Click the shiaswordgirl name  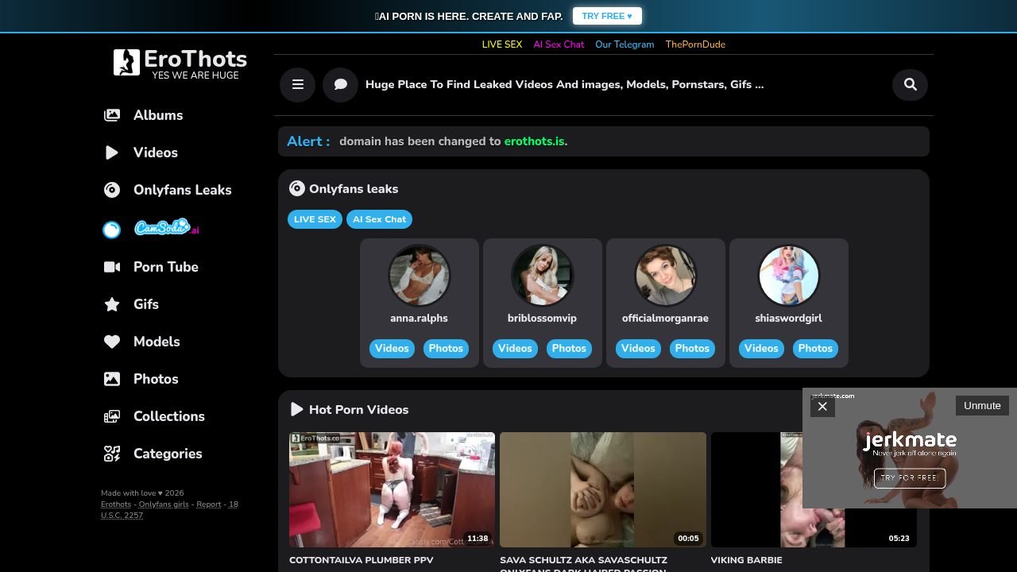click(788, 319)
